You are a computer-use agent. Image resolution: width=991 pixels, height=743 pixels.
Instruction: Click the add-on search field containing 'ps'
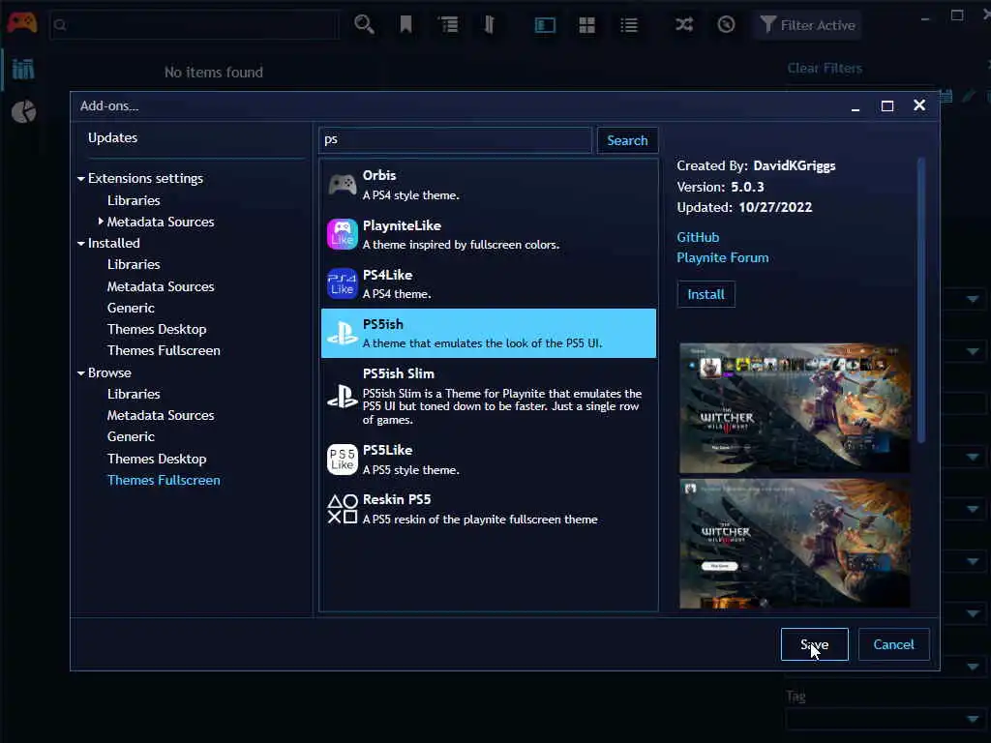455,139
